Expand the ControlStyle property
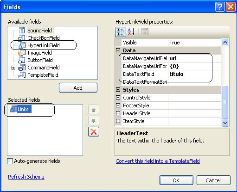Image resolution: width=237 pixels, height=192 pixels. (x=118, y=98)
